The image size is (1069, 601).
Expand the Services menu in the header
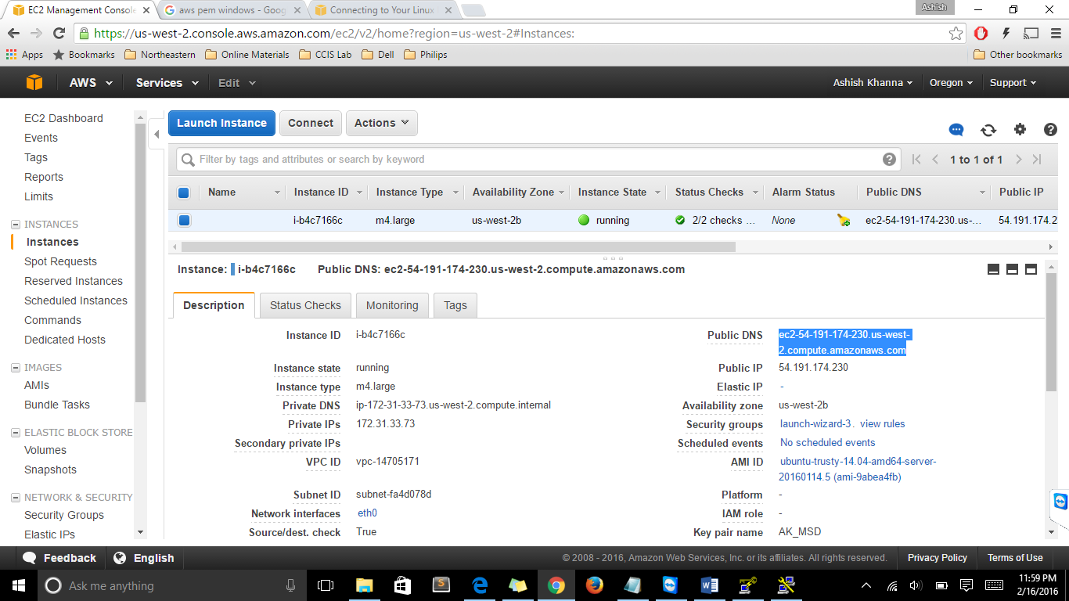coord(167,83)
